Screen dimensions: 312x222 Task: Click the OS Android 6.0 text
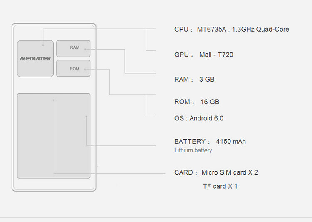click(x=199, y=118)
